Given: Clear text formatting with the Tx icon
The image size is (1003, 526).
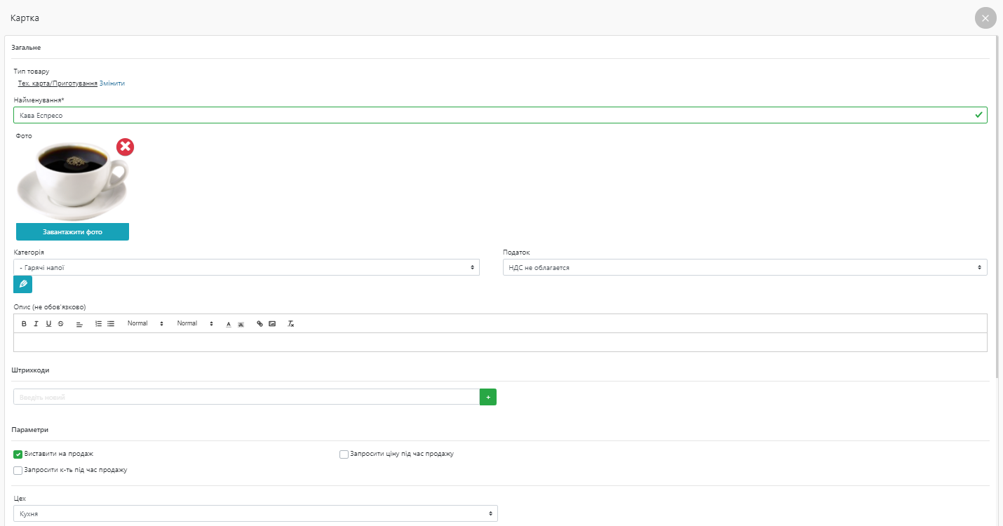Looking at the screenshot, I should [291, 324].
